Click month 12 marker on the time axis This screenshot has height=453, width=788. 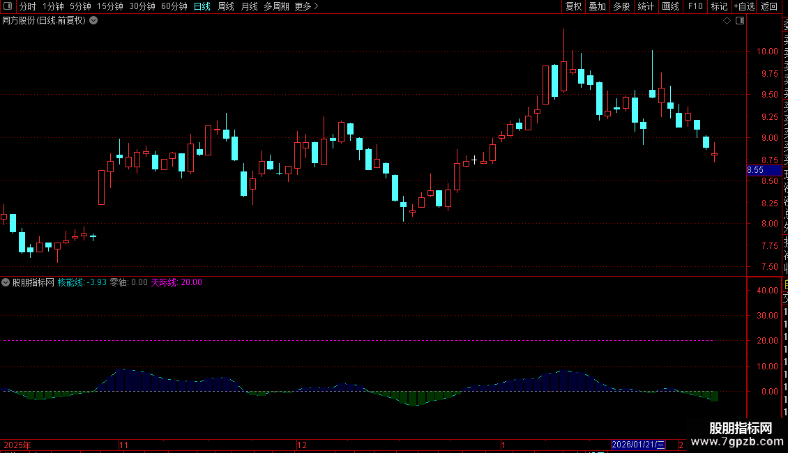click(x=301, y=445)
